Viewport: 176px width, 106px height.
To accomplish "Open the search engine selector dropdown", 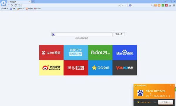I will pos(130,5).
